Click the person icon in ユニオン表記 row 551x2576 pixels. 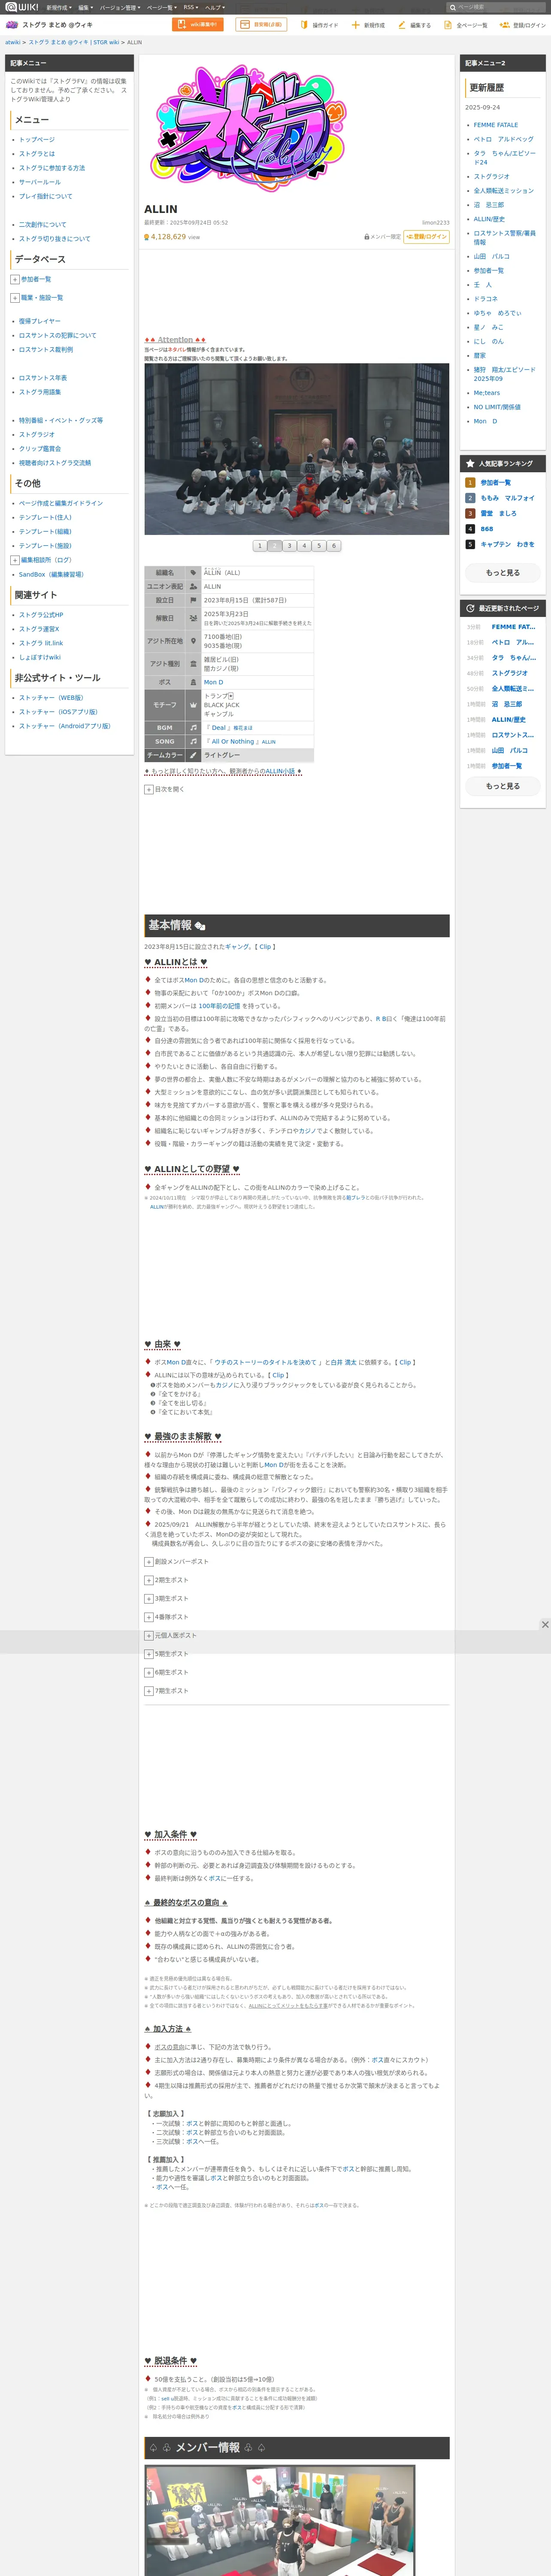pyautogui.click(x=193, y=586)
